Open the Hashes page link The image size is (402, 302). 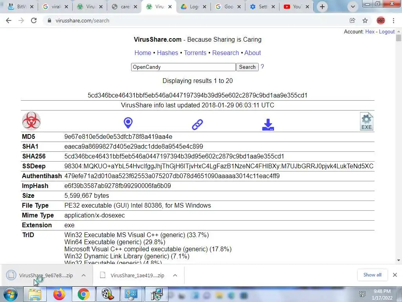[x=167, y=53]
